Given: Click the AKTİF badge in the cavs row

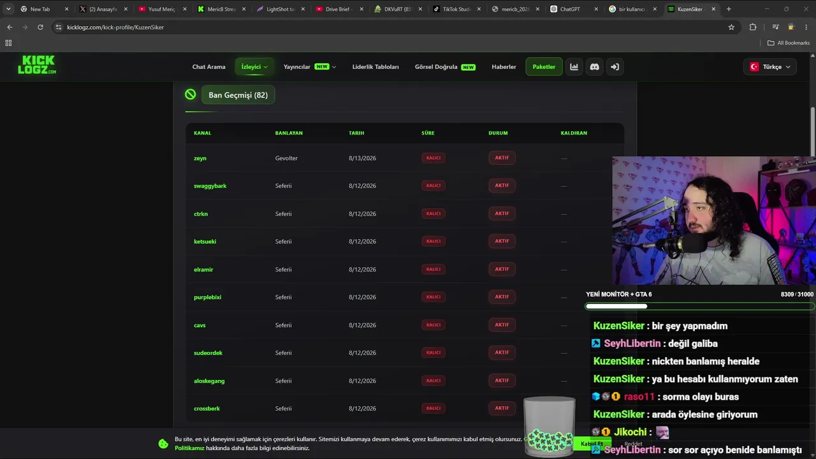Looking at the screenshot, I should (x=502, y=324).
